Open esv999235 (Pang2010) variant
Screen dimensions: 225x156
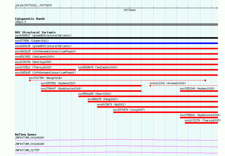point(103,99)
